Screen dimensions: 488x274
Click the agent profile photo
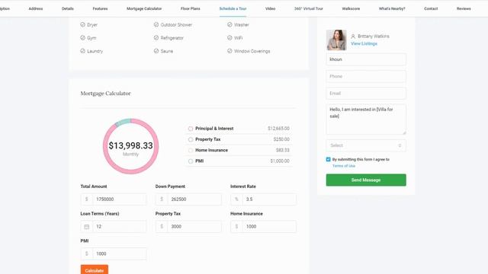point(336,40)
